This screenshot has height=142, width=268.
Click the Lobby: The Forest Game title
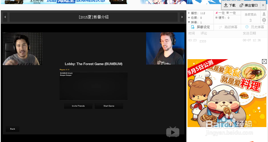tap(94, 64)
